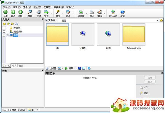Image resolution: width=165 pixels, height=113 pixels.
Task: Toggle the checkbox beside 桌面 tree item
Action: 4,35
